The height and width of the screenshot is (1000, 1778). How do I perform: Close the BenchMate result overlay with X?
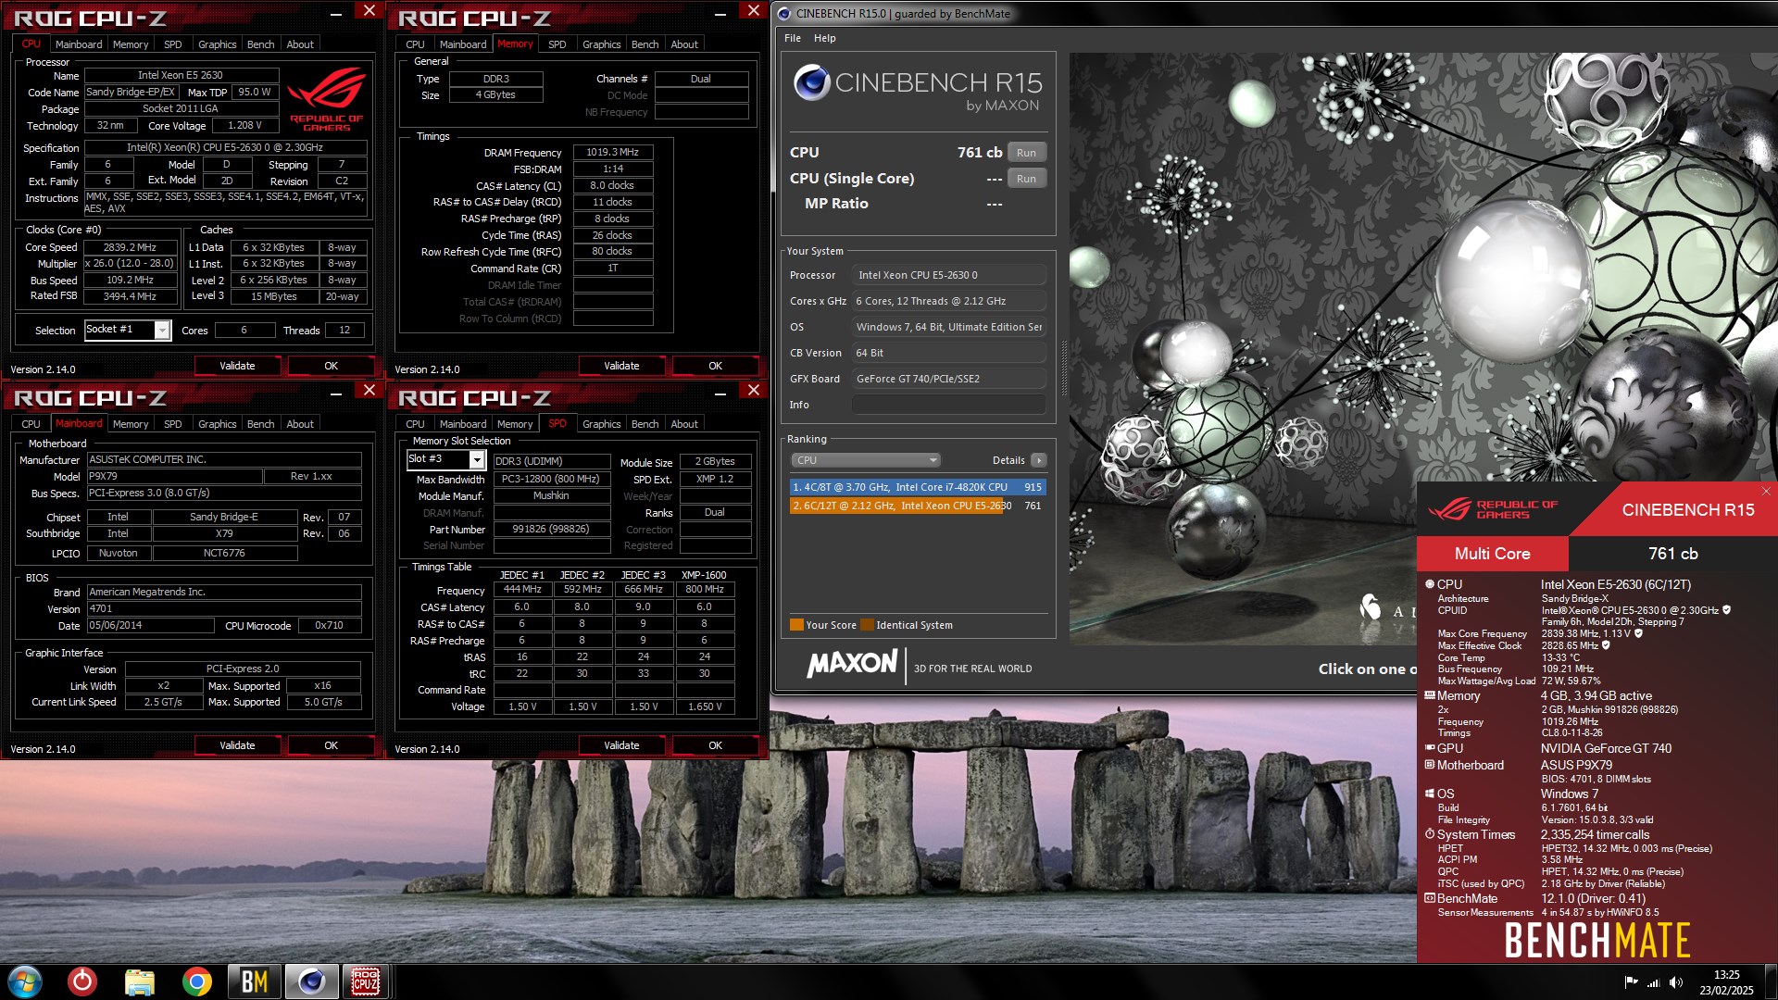(1766, 492)
